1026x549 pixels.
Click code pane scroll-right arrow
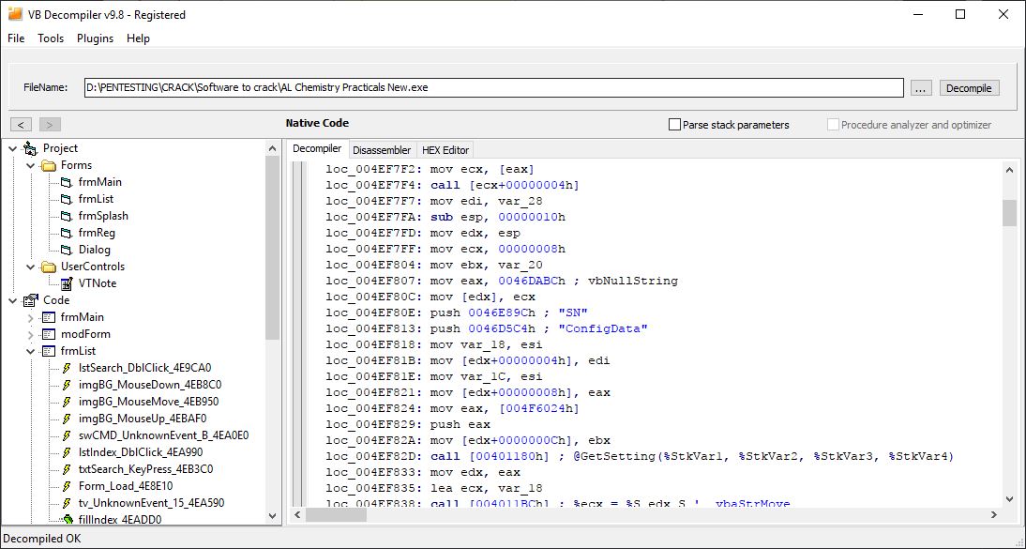click(994, 515)
